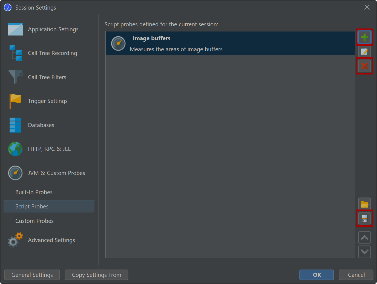Click the Databases stack icon

[x=15, y=125]
